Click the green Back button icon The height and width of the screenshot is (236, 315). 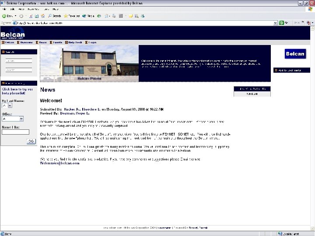point(4,16)
